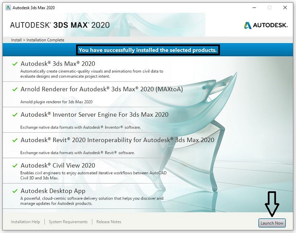296x233 pixels.
Task: Click the green checkmark beside Autodesk 3ds Max 2020
Action: (15, 64)
